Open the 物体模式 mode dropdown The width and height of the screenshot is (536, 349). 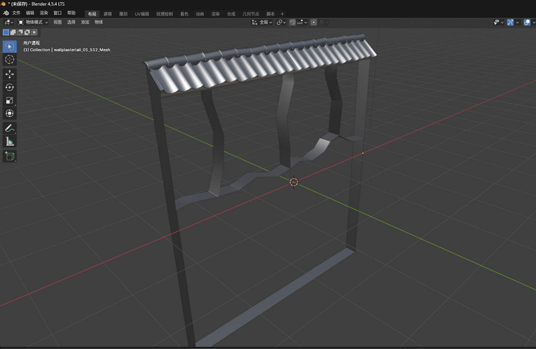[x=33, y=22]
